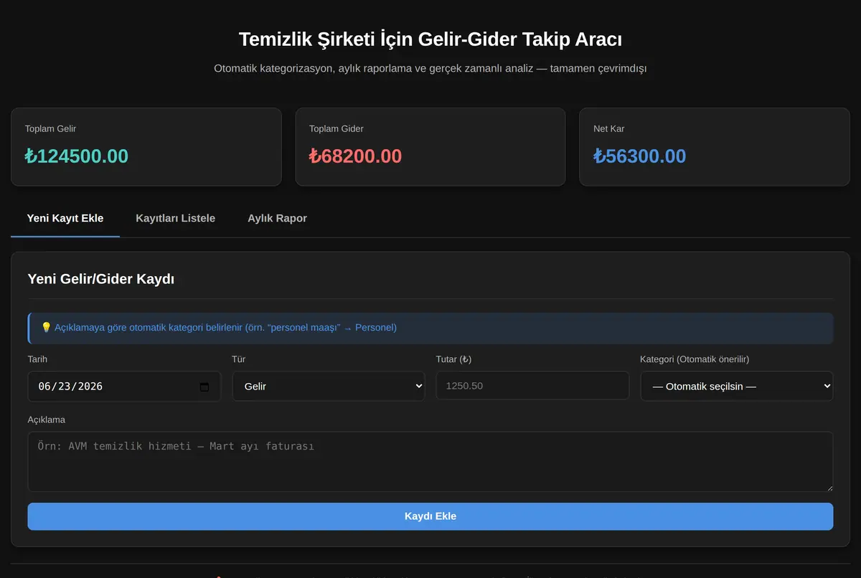The height and width of the screenshot is (578, 861).
Task: Click the Tutar (₺) field label
Action: click(x=453, y=359)
